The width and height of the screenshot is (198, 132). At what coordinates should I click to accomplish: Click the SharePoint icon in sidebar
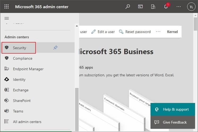(x=7, y=100)
